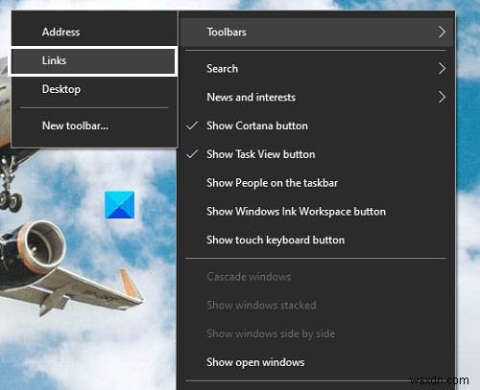Open the Toolbars menu item
Viewport: 480px width, 390px height.
tap(317, 32)
